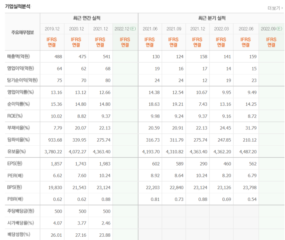The height and width of the screenshot is (240, 285).
Task: Select the ROE(%) row label
Action: [x=15, y=116]
